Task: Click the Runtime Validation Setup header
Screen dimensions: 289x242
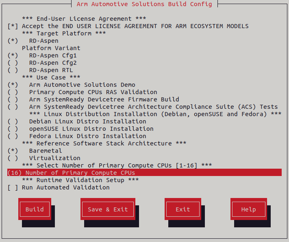Action: click(x=80, y=180)
